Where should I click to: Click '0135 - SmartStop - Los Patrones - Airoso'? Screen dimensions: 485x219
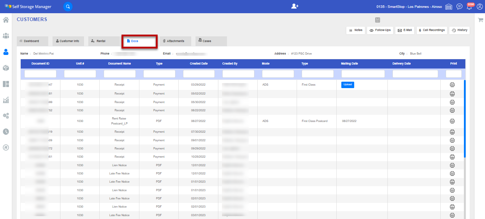tap(409, 7)
